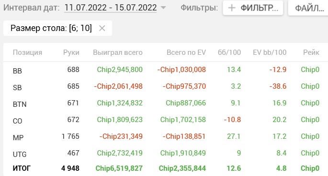Sort by the Рейк column header
This screenshot has width=328, height=176.
click(x=311, y=52)
